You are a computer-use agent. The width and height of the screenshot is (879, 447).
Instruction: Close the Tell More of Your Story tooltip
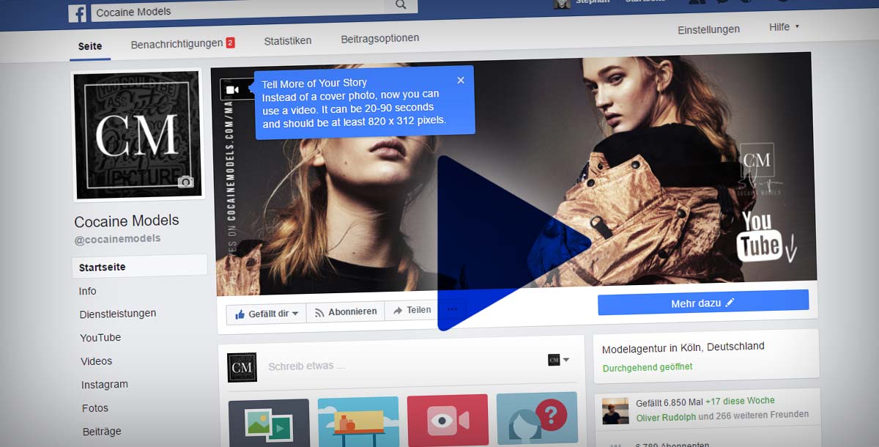coord(461,80)
